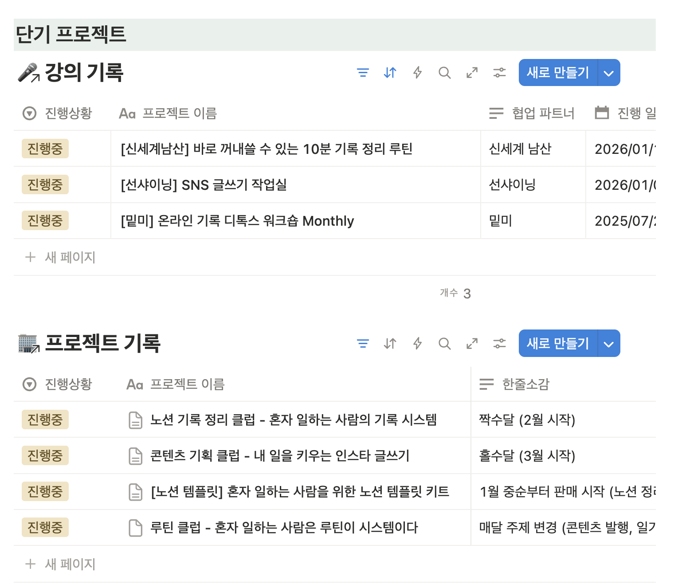Click 짝수달 (2월 시작) cell
The width and height of the screenshot is (682, 588).
pyautogui.click(x=563, y=420)
